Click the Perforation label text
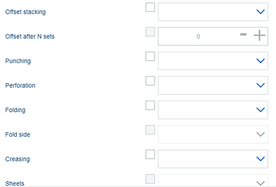The image size is (276, 187). point(20,85)
